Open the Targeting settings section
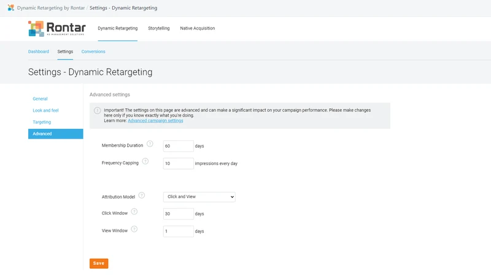Image resolution: width=491 pixels, height=276 pixels. click(x=42, y=122)
